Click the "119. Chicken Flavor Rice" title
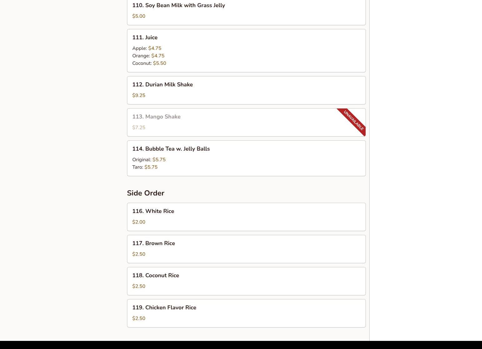The width and height of the screenshot is (482, 349). pos(164,308)
